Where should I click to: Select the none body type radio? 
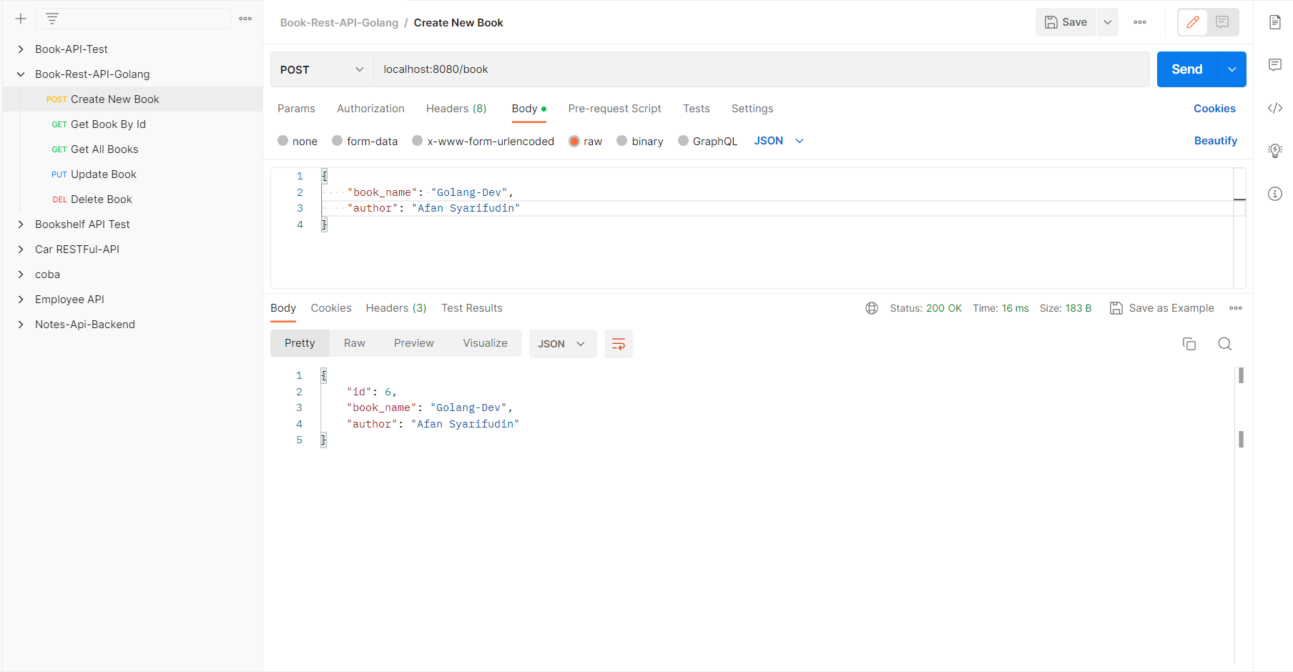click(283, 141)
